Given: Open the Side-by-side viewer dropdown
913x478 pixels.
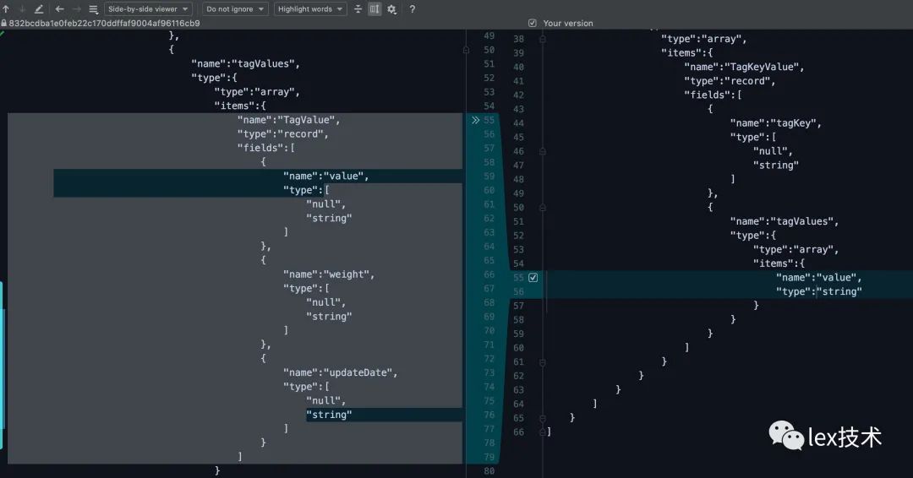Looking at the screenshot, I should [149, 8].
